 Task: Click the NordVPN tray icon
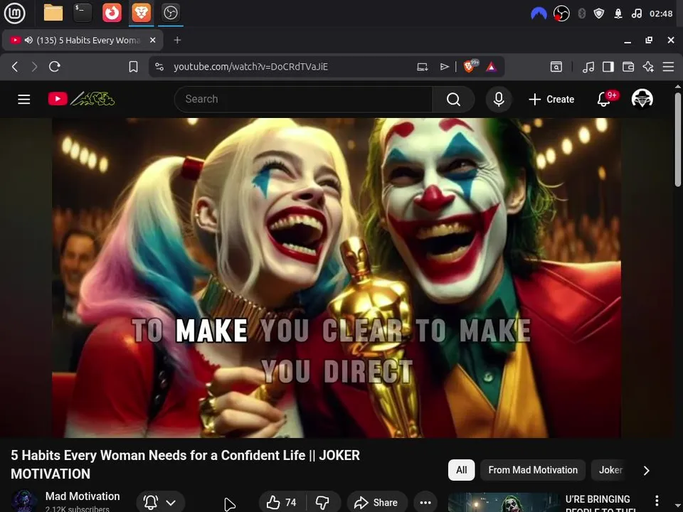(x=539, y=14)
